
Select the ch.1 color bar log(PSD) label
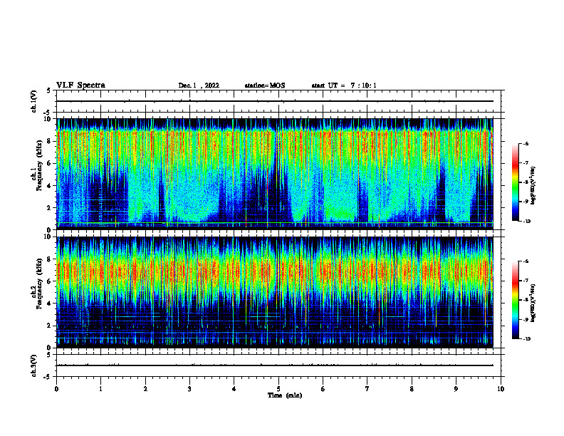coord(533,185)
